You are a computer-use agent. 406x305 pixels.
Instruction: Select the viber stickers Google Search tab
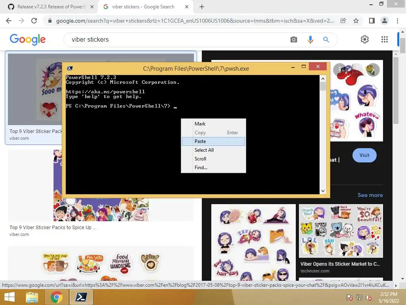pyautogui.click(x=146, y=7)
